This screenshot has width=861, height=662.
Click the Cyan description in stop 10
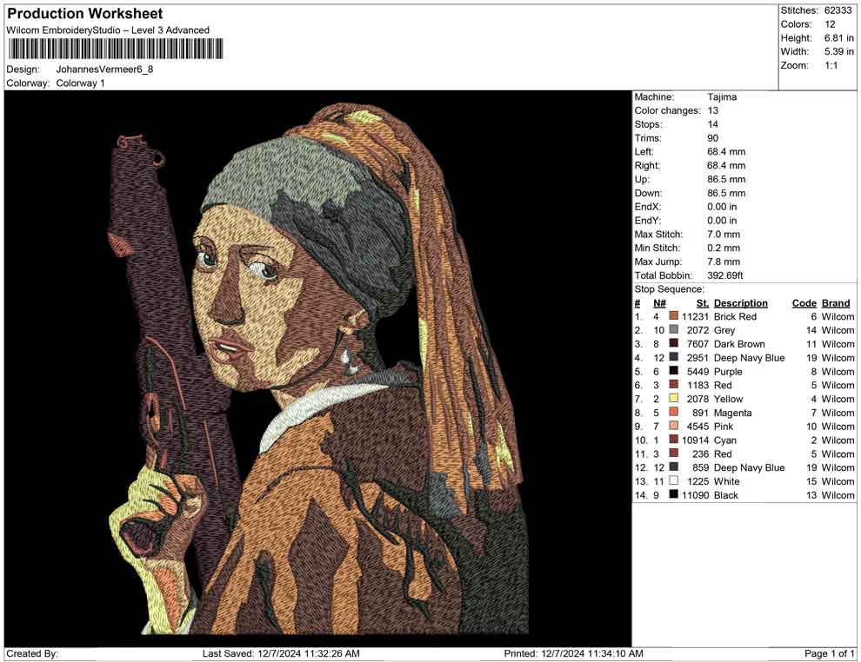click(725, 440)
